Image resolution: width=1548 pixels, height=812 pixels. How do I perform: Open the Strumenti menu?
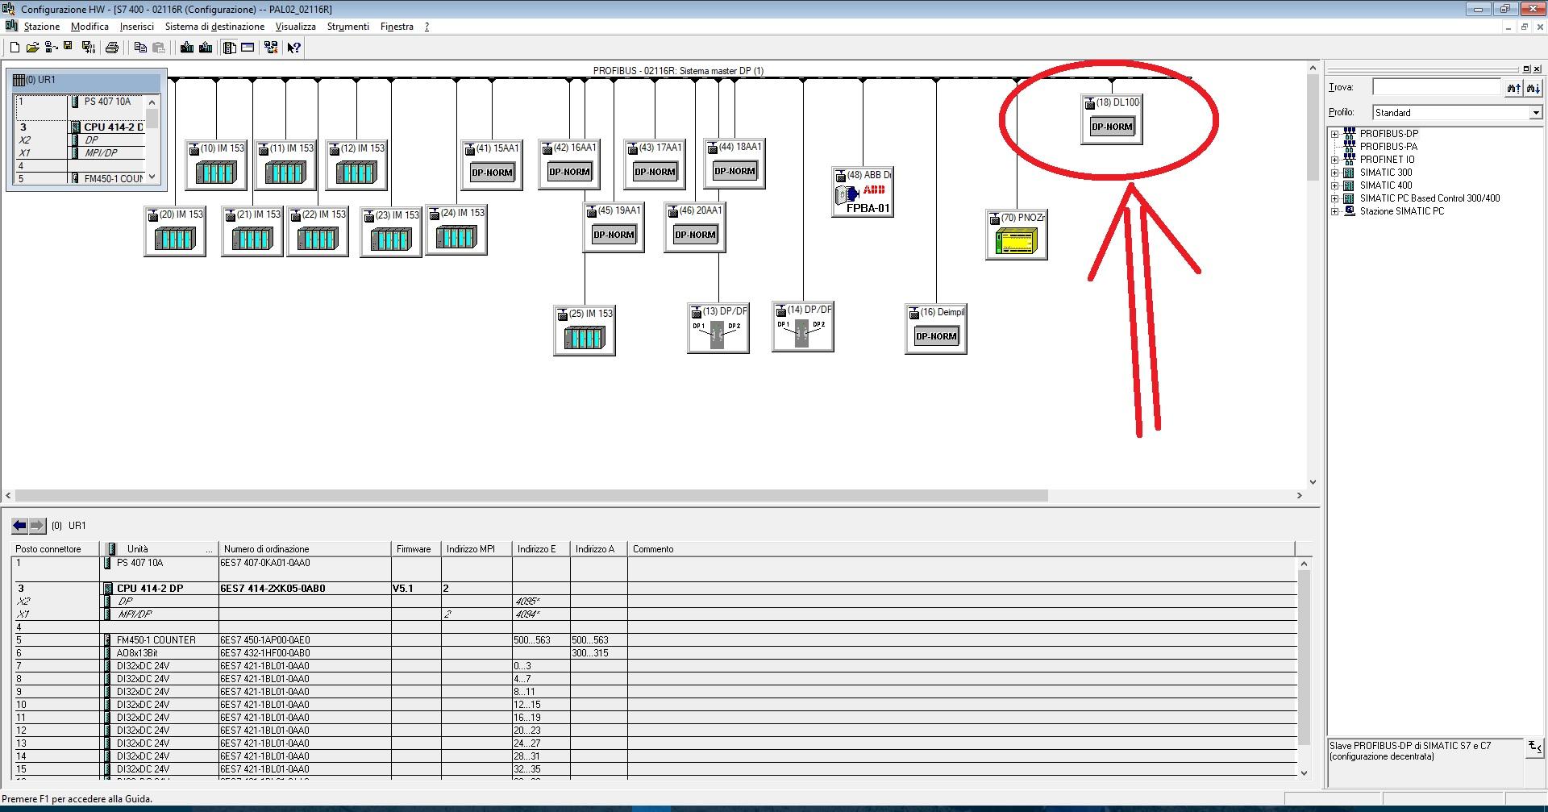(348, 27)
